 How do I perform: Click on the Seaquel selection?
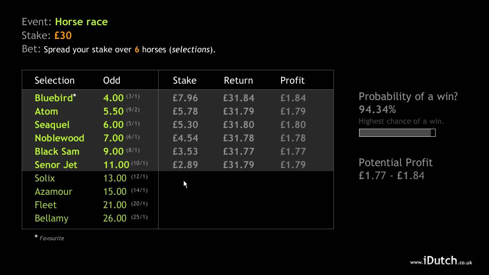coord(52,125)
